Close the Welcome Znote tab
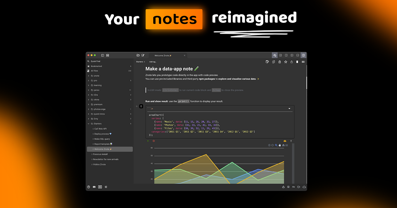Viewport: 397px width, 208px height. (184, 55)
